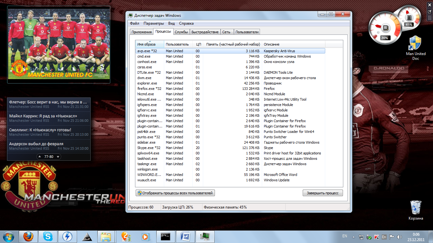433x243 pixels.
Task: Select the firefox.exe *32 process row
Action: (230, 89)
